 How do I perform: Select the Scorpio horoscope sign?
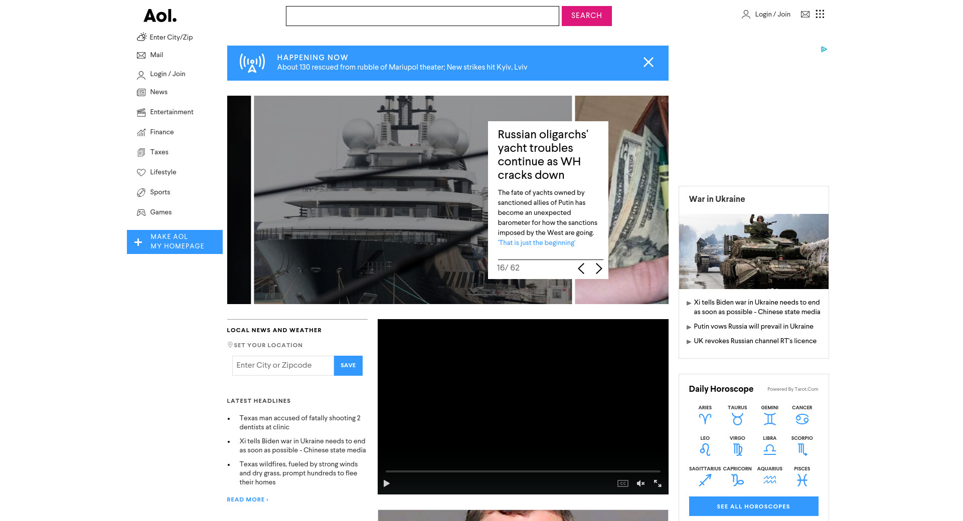(x=802, y=446)
